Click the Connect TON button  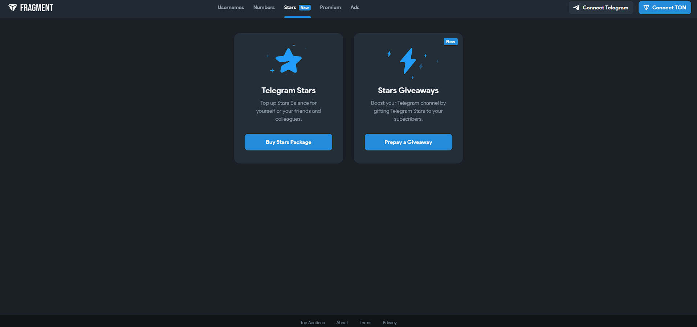pyautogui.click(x=665, y=8)
